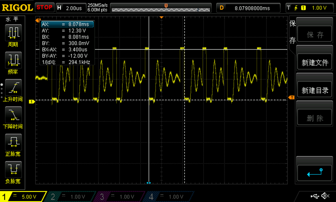This screenshot has width=336, height=202.
Task: Click the AY cursor value 12.30 V
Action: (x=77, y=30)
